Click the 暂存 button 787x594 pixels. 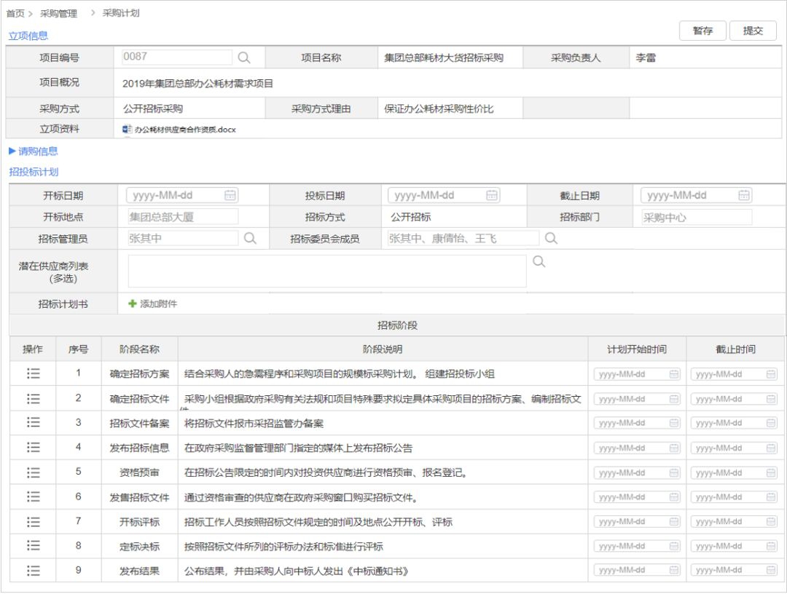[702, 31]
